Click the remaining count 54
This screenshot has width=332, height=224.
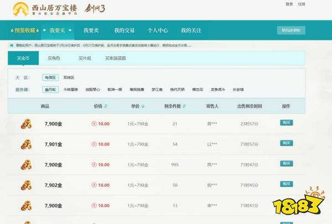(175, 145)
